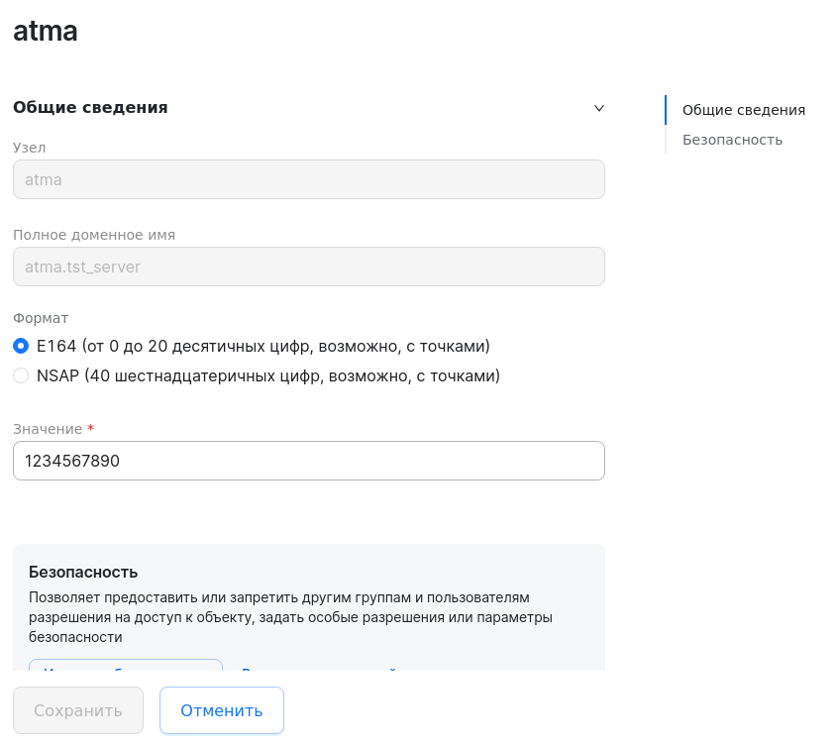The image size is (836, 745).
Task: Click the atma page title
Action: pos(46,31)
